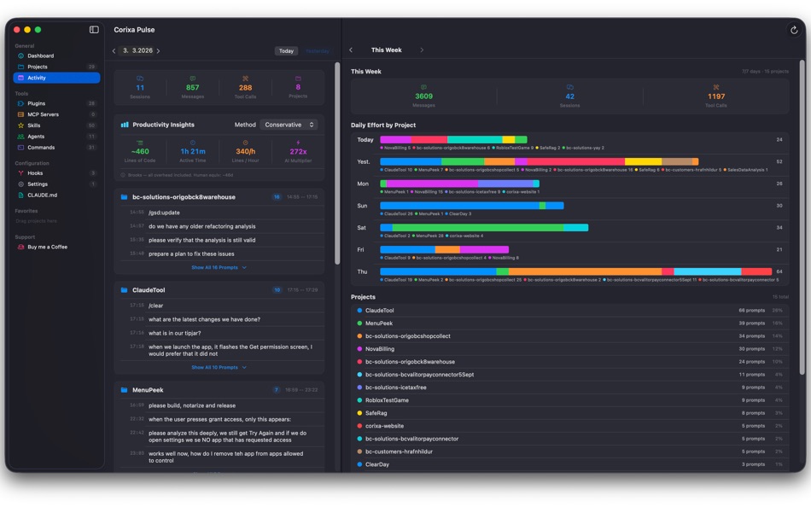Image resolution: width=811 pixels, height=507 pixels.
Task: Open the Hooks configuration
Action: (x=37, y=172)
